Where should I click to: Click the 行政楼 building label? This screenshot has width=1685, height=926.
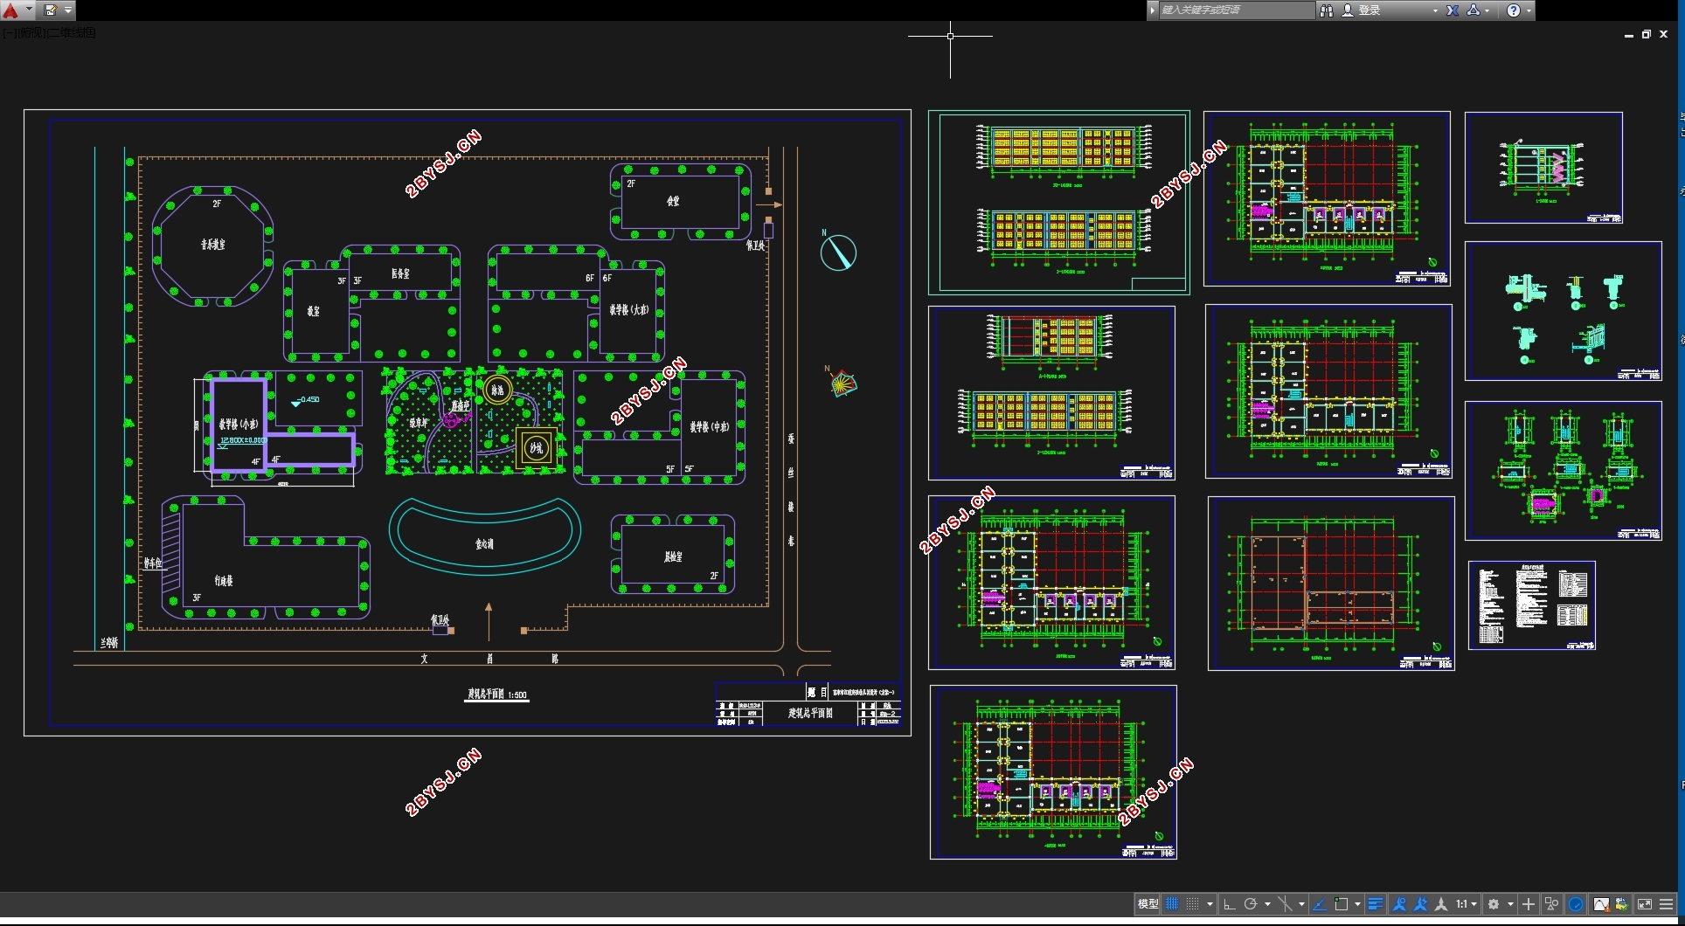click(224, 580)
